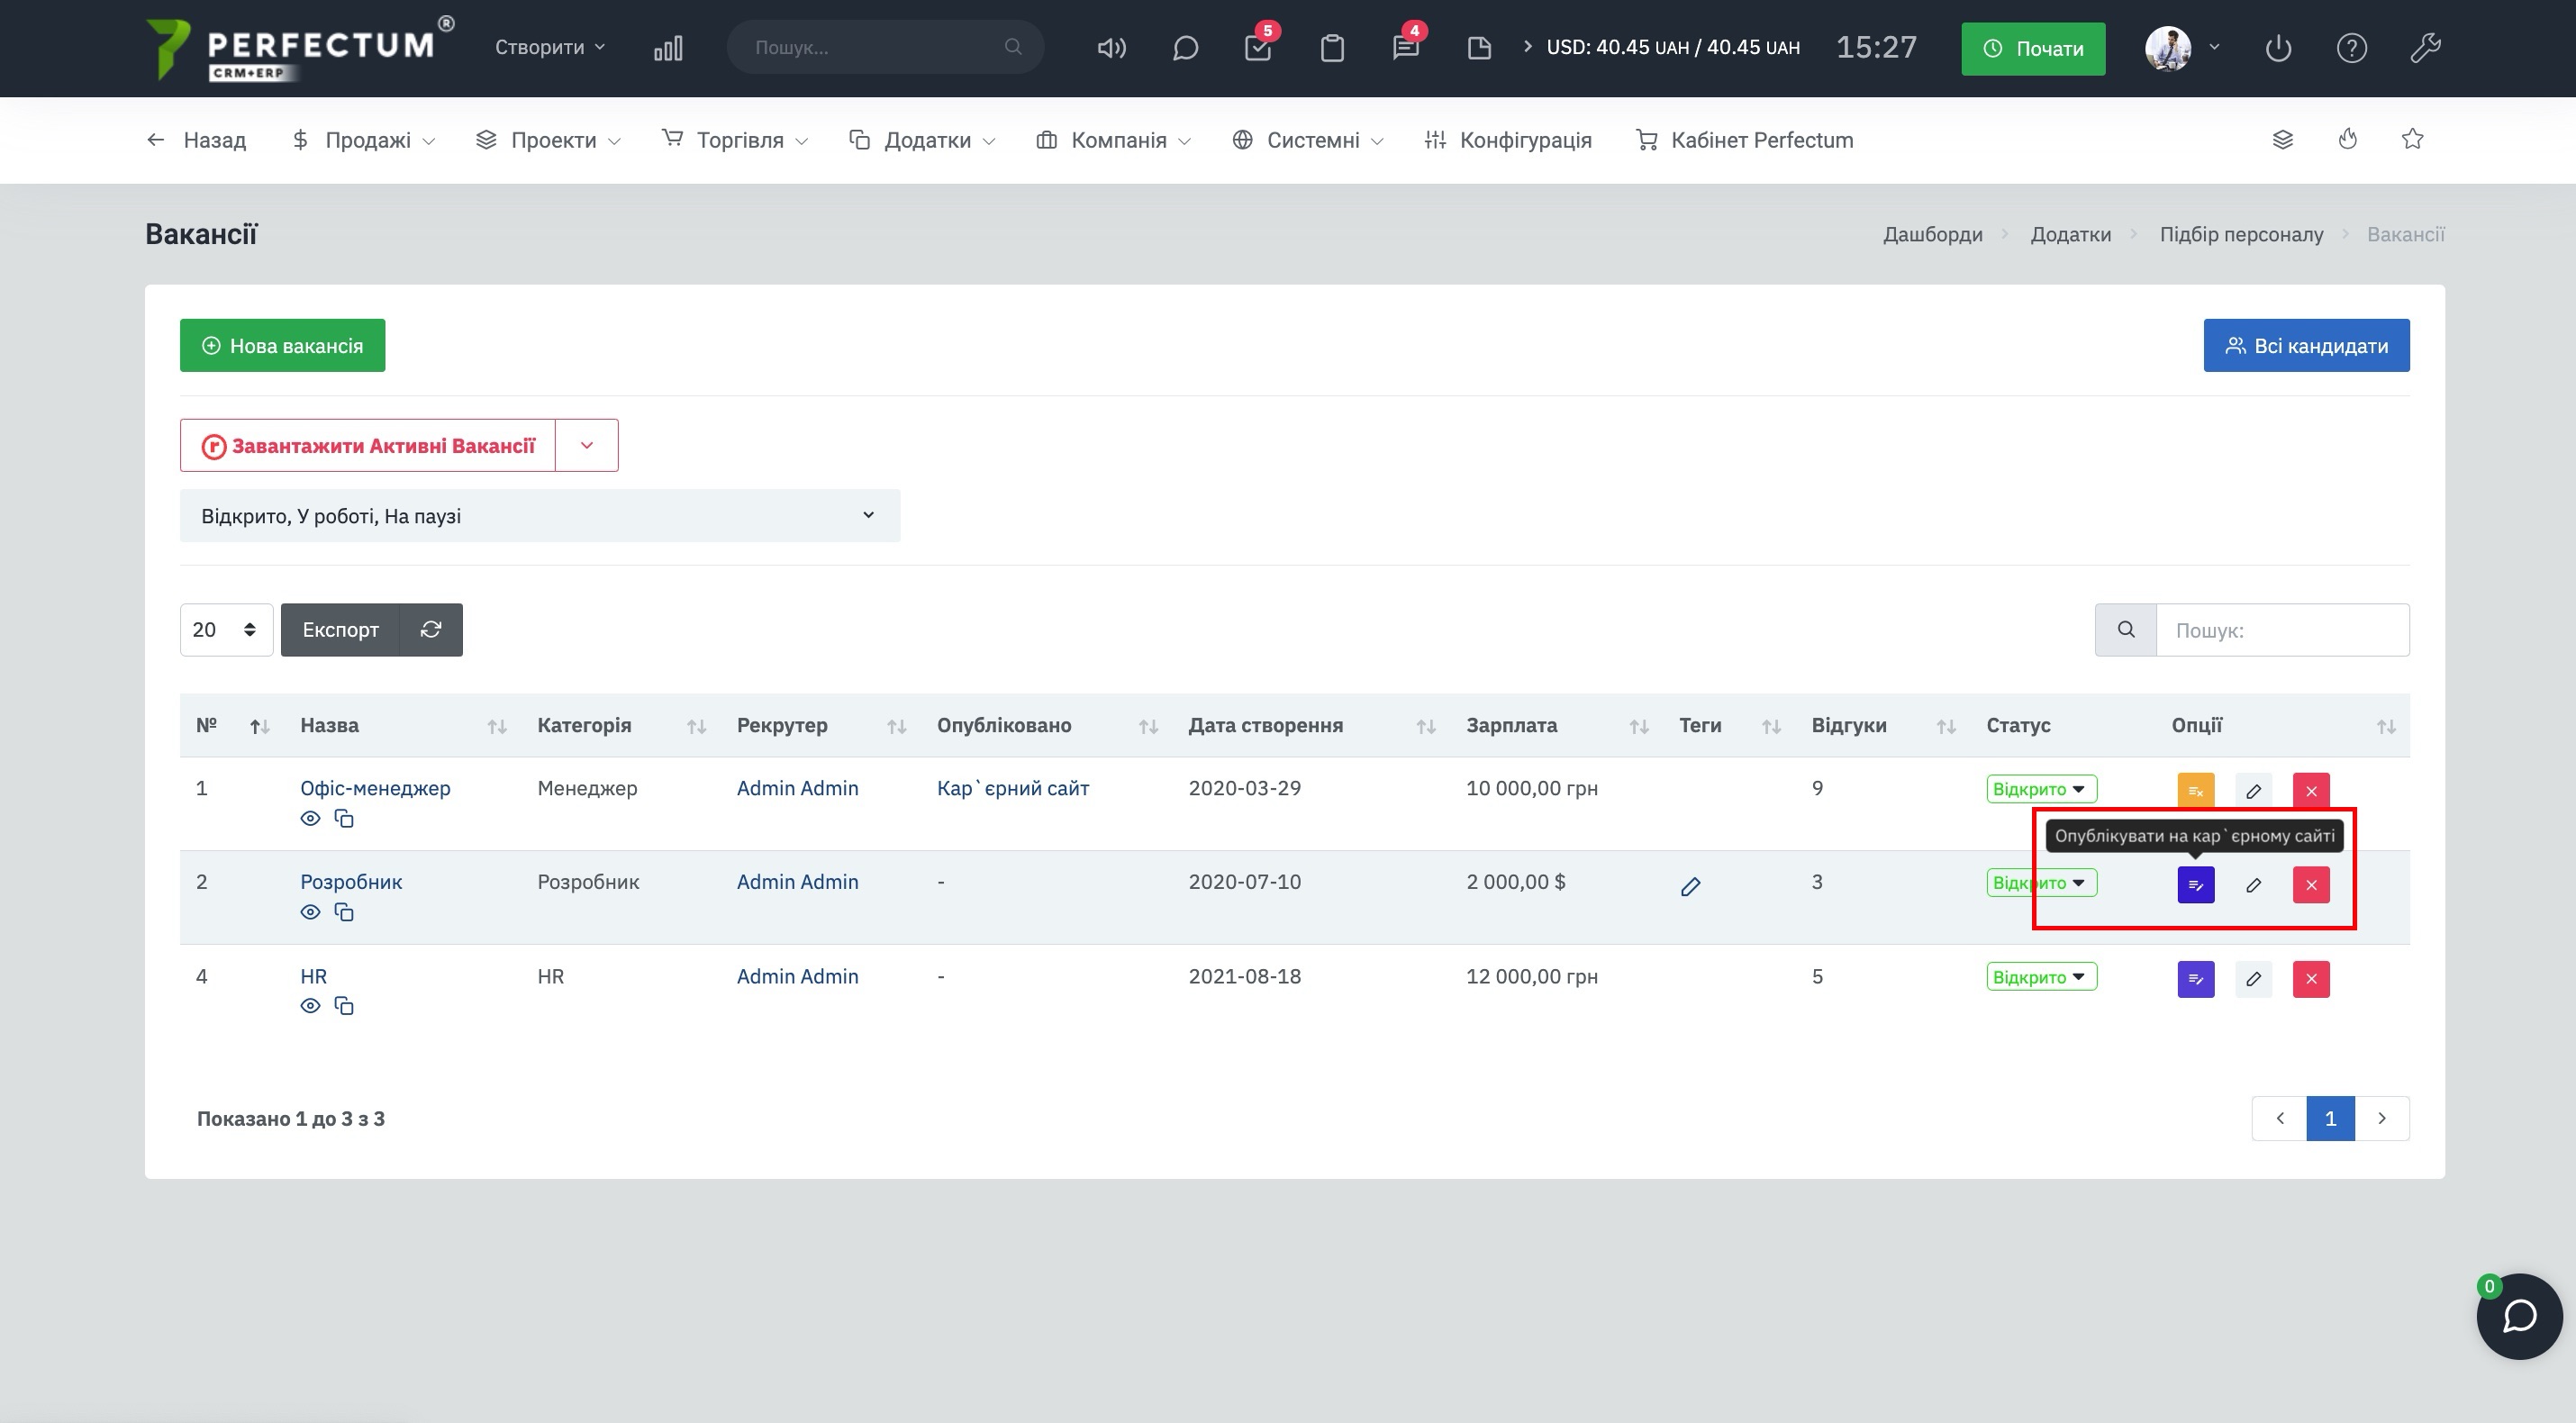View HR vacancy via eye icon
2576x1423 pixels.
[x=310, y=1006]
